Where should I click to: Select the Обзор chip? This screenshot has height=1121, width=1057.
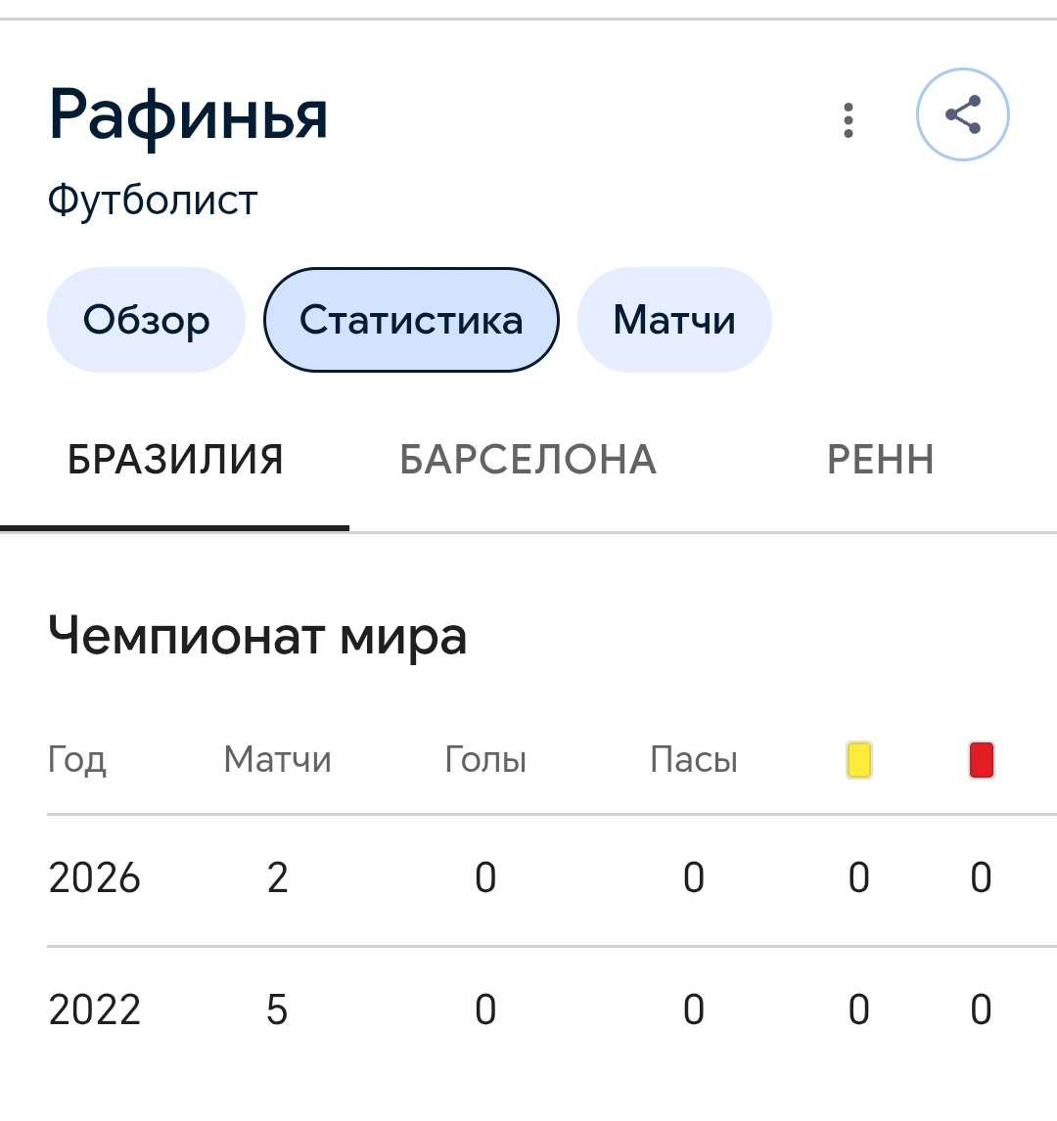pos(146,320)
